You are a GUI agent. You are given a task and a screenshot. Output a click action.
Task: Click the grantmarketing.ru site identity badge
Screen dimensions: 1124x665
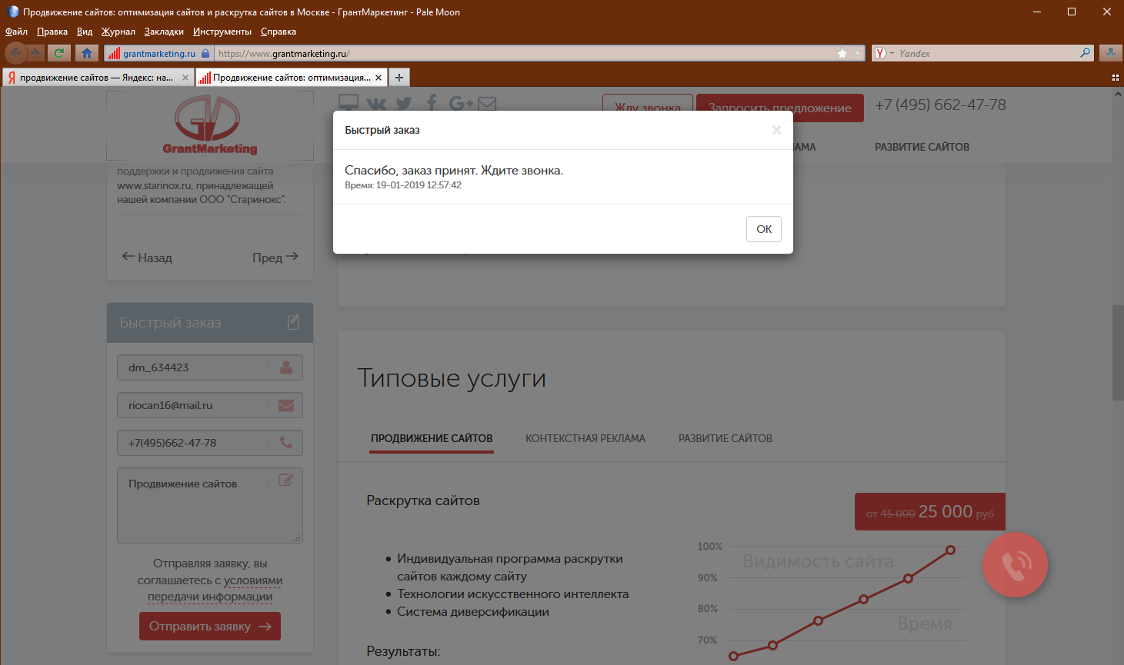click(158, 54)
